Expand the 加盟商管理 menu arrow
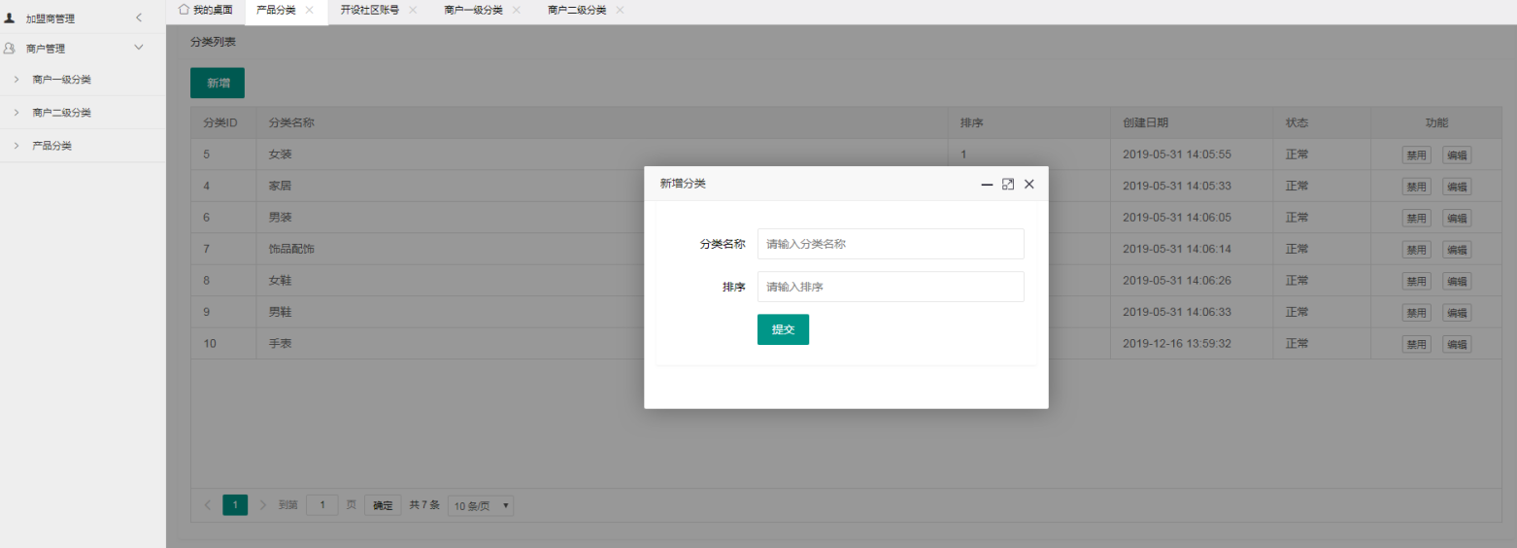Screen dimensions: 1517x548 tap(139, 17)
